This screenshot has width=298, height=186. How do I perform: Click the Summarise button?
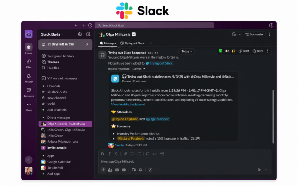(254, 34)
